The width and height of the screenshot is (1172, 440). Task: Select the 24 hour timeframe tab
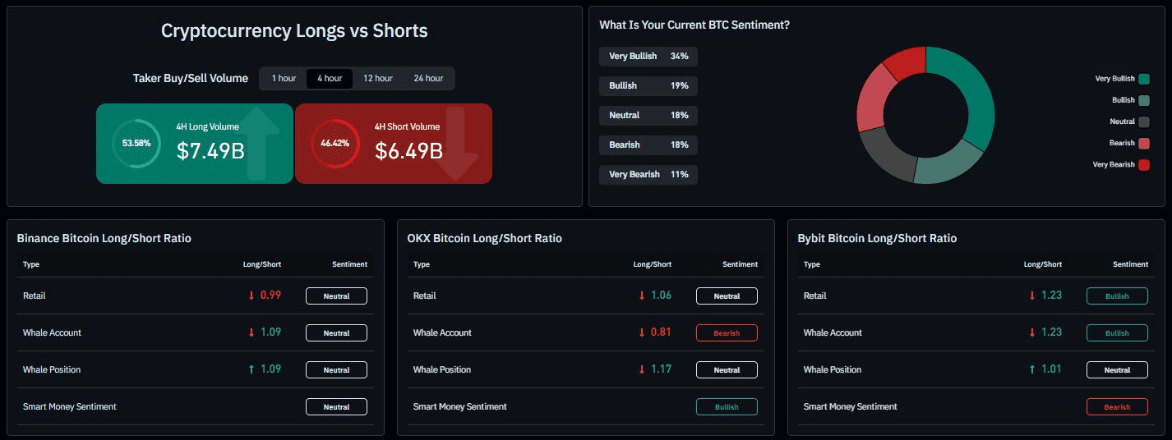point(428,79)
